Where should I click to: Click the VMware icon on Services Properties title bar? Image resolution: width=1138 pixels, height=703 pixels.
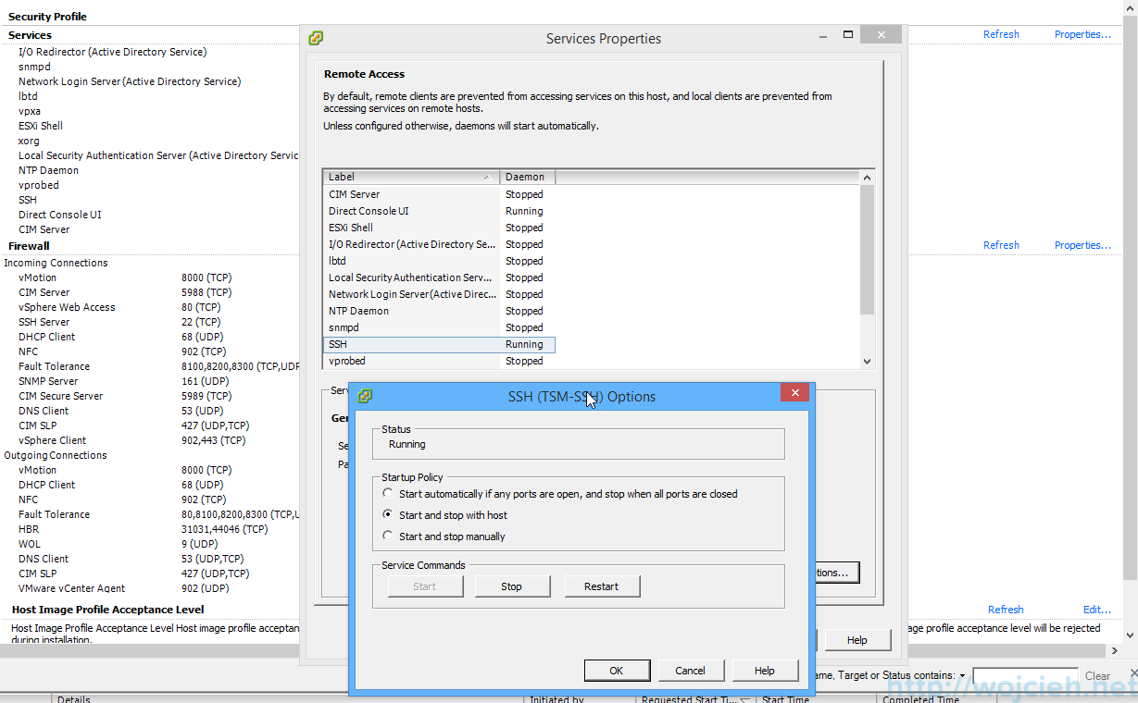[316, 38]
